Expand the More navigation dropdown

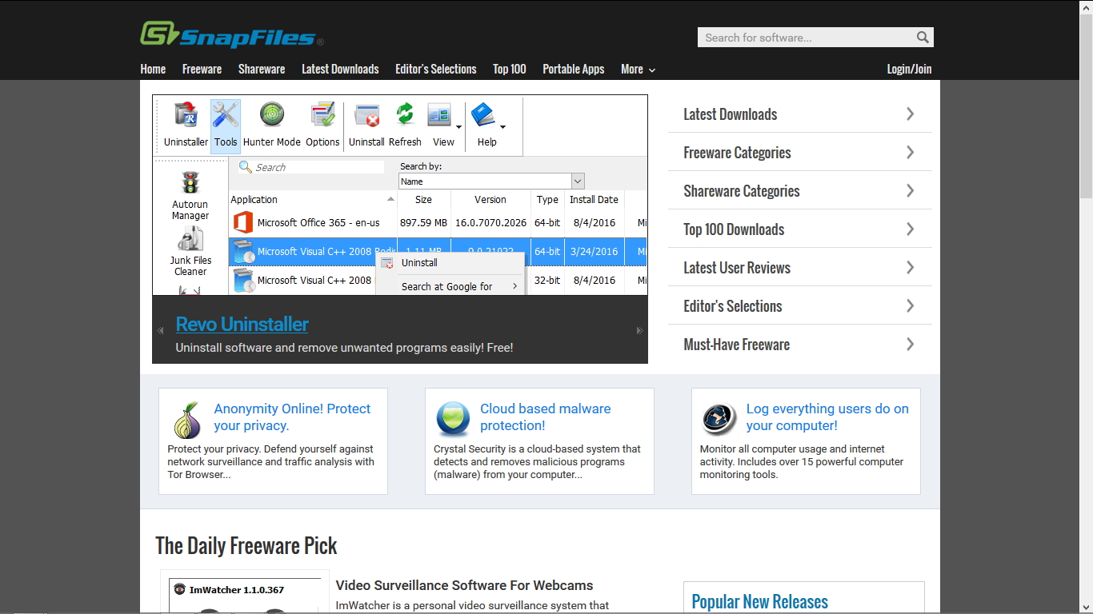tap(638, 70)
